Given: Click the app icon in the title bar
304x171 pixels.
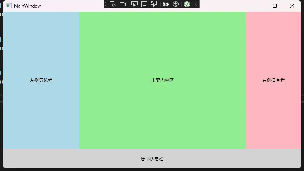Looking at the screenshot, I should (x=9, y=6).
